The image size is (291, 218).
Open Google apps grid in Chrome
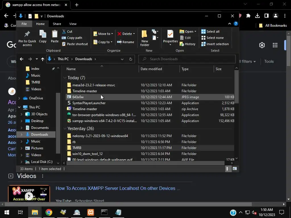[275, 45]
